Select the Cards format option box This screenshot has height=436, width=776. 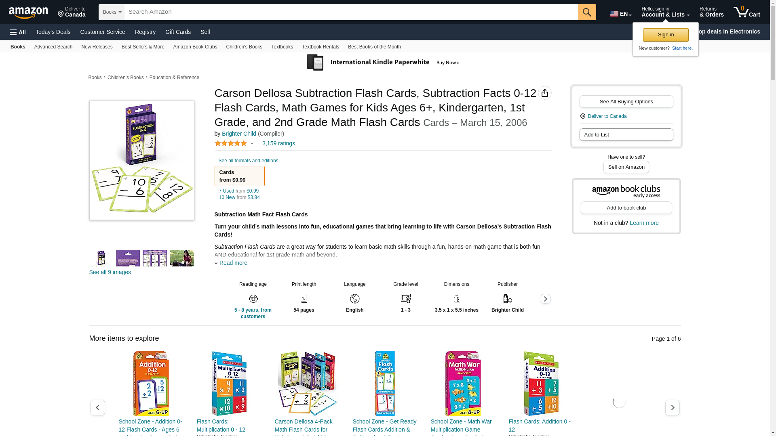tap(239, 176)
